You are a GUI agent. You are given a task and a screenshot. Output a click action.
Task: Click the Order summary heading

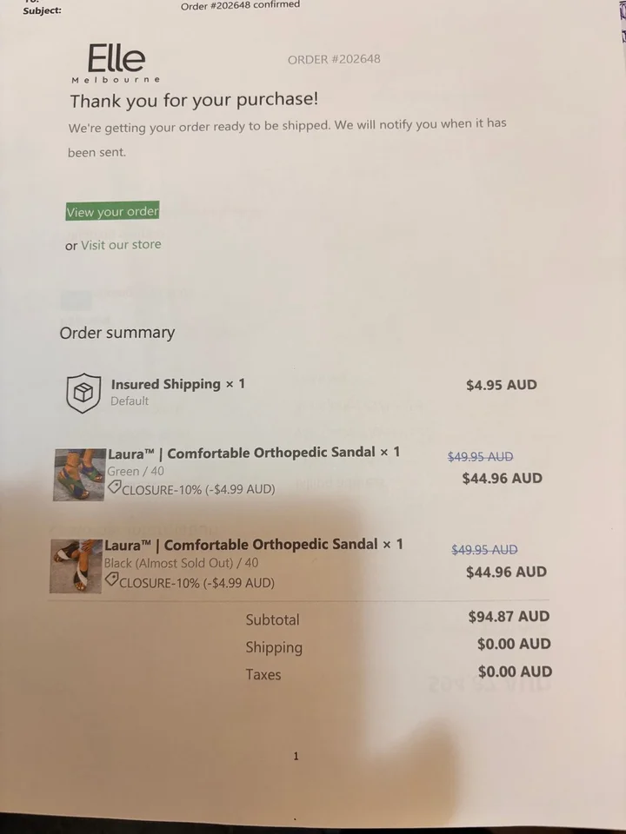tap(117, 333)
